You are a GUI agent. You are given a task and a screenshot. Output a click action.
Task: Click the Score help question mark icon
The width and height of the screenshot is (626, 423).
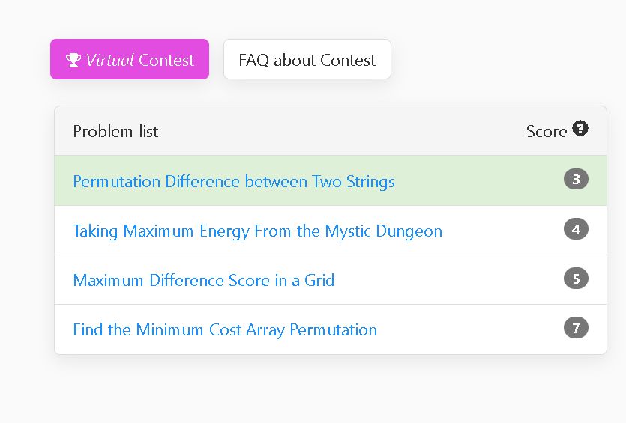click(580, 128)
